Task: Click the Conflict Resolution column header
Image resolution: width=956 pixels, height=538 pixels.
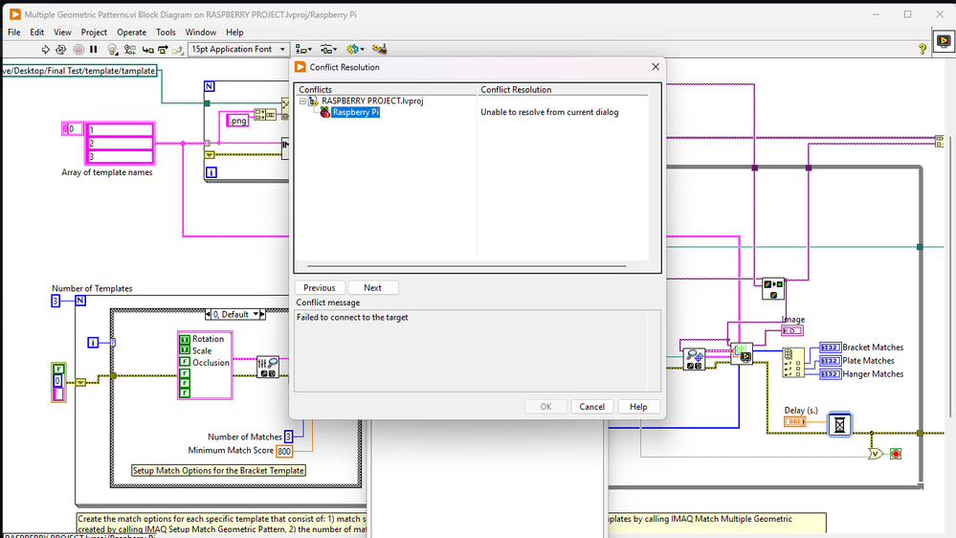Action: [x=562, y=90]
